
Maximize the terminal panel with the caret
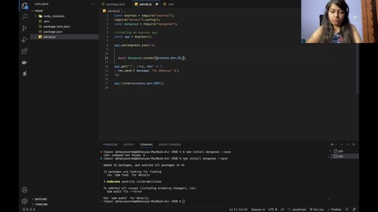(347, 144)
